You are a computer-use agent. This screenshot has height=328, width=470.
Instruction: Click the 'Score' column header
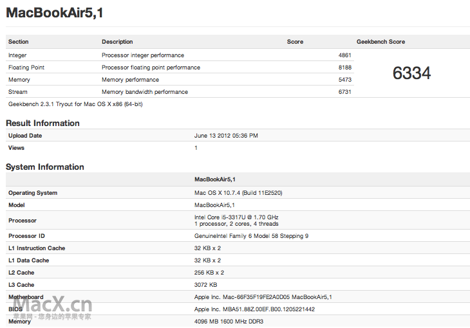pos(295,42)
